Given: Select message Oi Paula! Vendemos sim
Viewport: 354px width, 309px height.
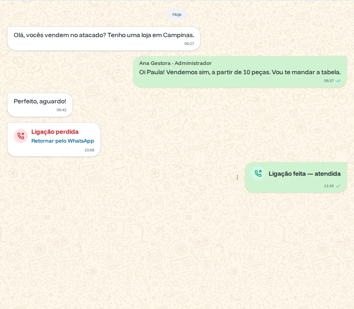Looking at the screenshot, I should click(x=240, y=72).
